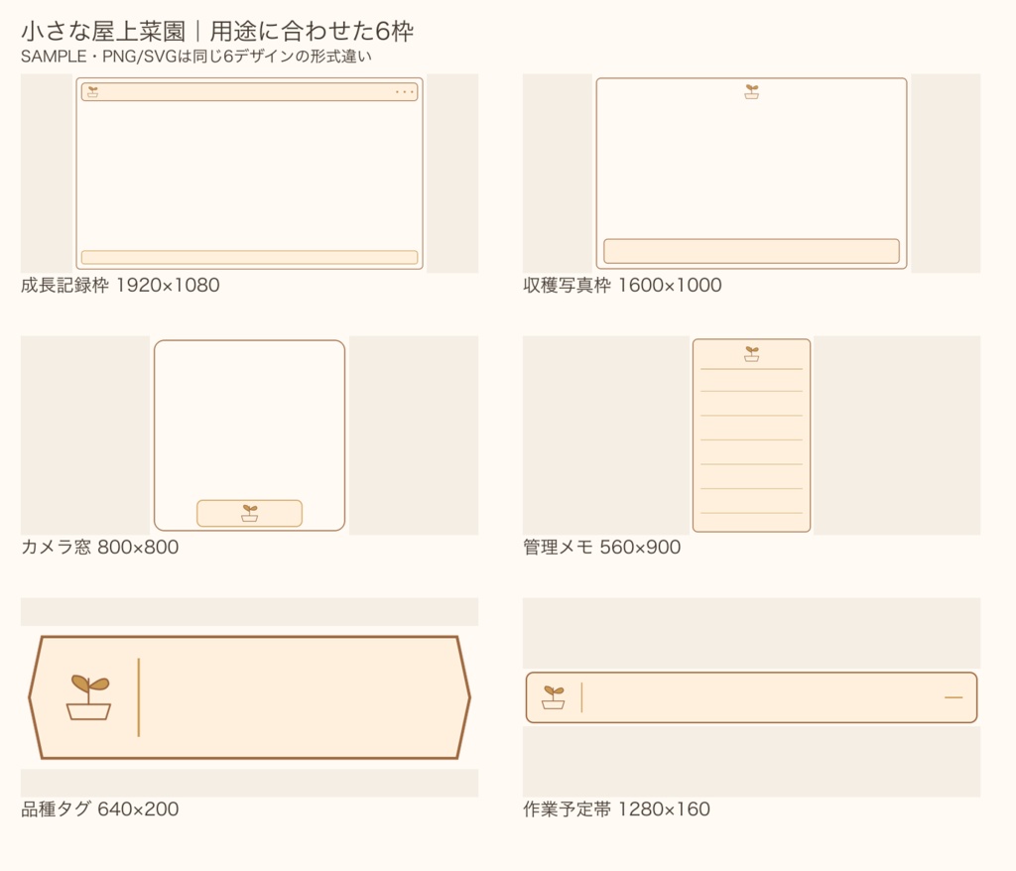The image size is (1016, 871).
Task: Click the bottom bar of 成長記録枠
Action: (249, 257)
